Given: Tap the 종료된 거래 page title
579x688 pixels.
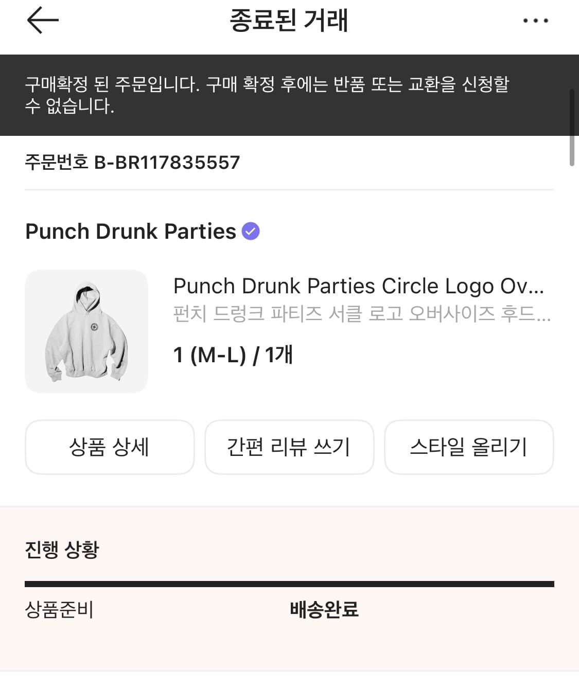Looking at the screenshot, I should 289,21.
